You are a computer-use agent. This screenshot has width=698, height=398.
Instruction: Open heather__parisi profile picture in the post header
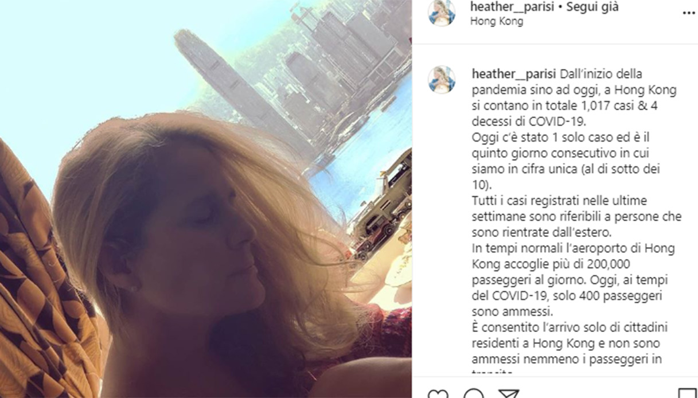pos(442,13)
